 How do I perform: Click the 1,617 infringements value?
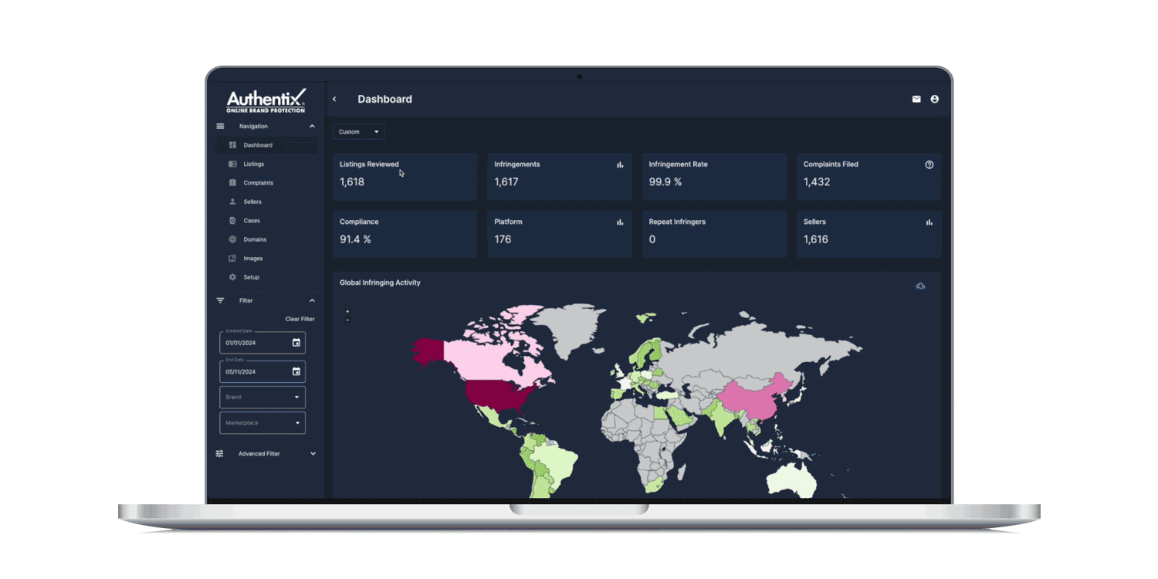click(506, 182)
